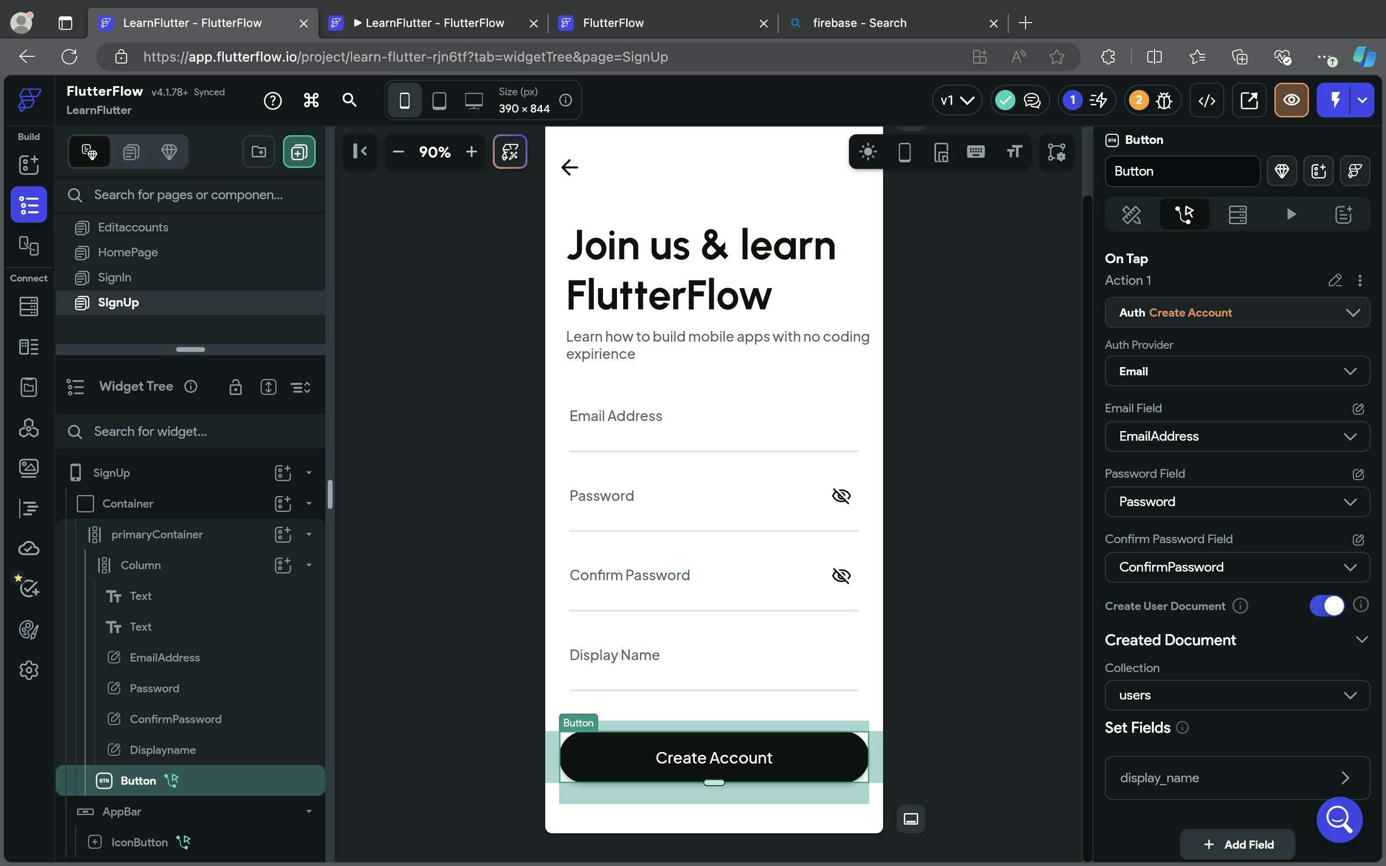
Task: Increase canvas zoom with plus button
Action: pyautogui.click(x=471, y=152)
